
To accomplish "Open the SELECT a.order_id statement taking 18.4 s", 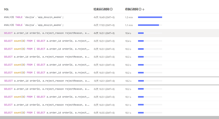I will (47, 33).
